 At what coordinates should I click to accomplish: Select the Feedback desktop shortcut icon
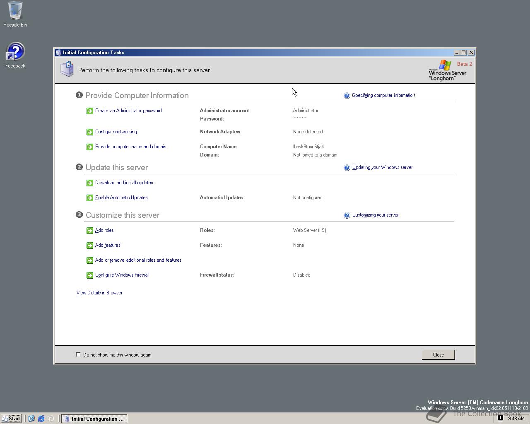(15, 51)
